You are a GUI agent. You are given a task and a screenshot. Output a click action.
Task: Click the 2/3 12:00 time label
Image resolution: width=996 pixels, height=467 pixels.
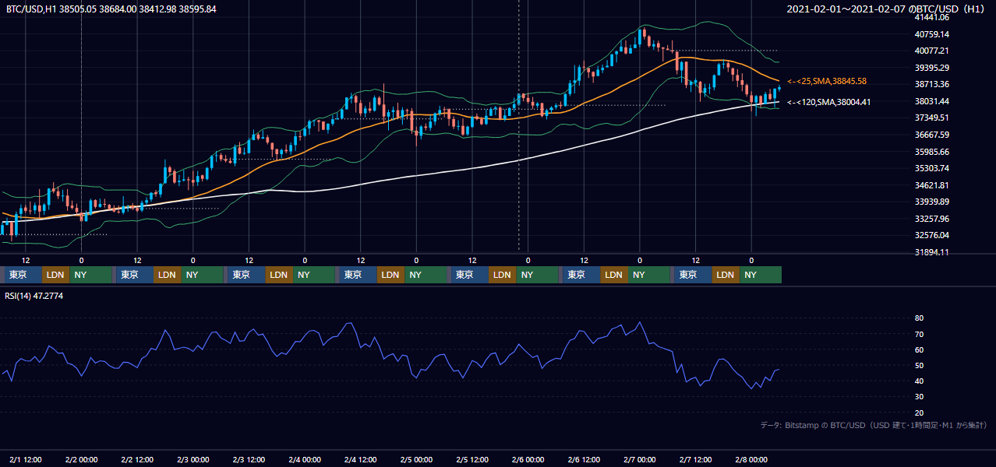[249, 460]
